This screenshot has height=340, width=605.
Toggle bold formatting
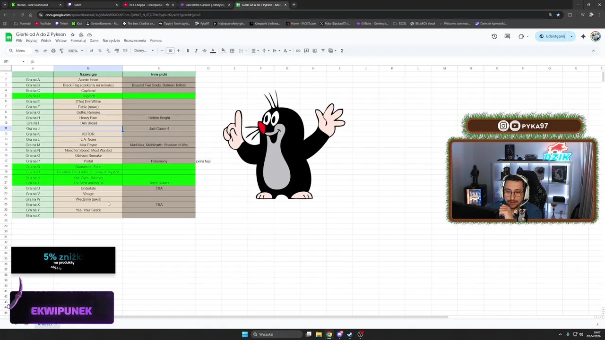[188, 51]
